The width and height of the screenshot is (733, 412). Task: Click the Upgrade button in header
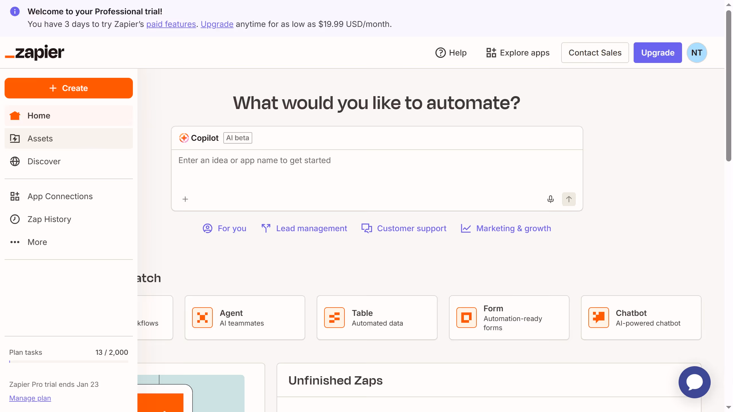click(x=657, y=53)
